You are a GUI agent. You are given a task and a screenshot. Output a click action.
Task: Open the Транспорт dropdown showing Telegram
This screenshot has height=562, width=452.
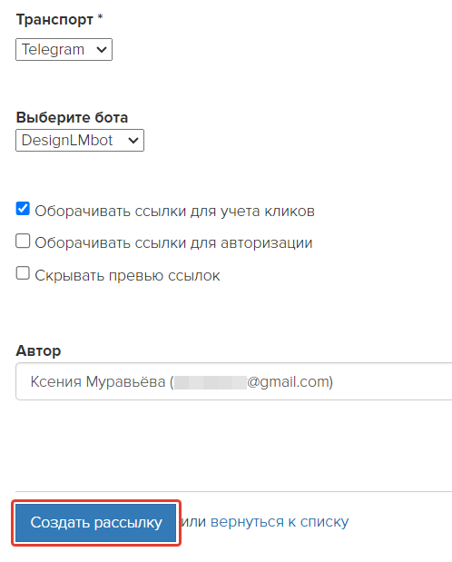point(64,49)
